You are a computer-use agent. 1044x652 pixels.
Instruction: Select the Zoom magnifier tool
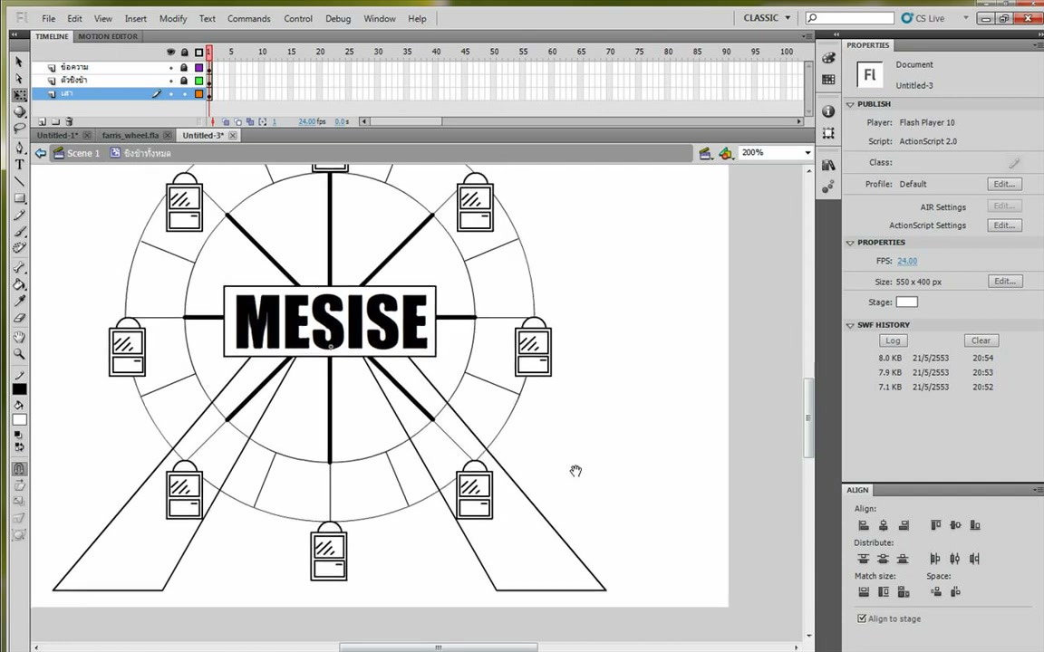[x=19, y=353]
